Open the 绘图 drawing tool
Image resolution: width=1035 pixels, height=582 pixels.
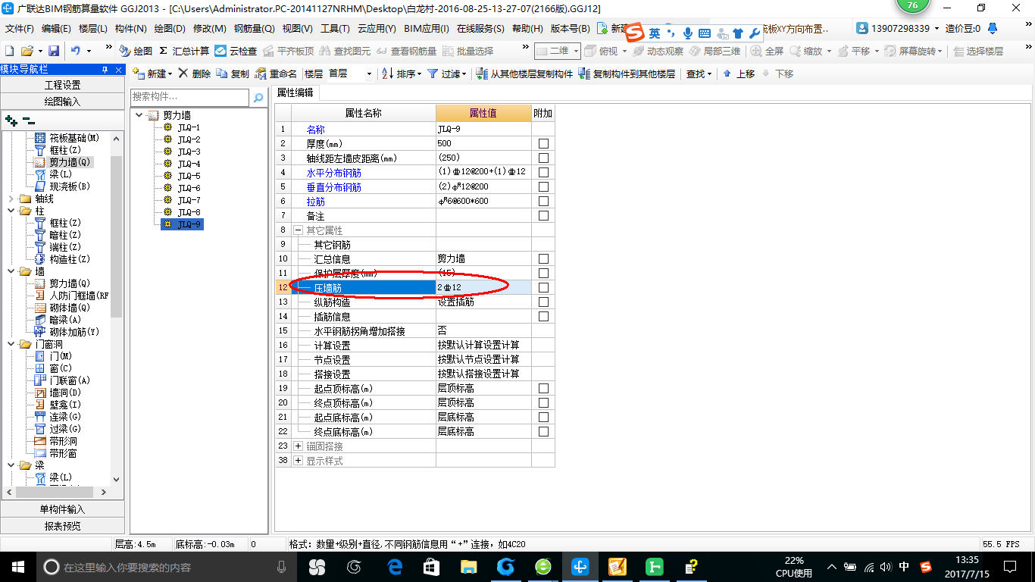click(x=136, y=51)
